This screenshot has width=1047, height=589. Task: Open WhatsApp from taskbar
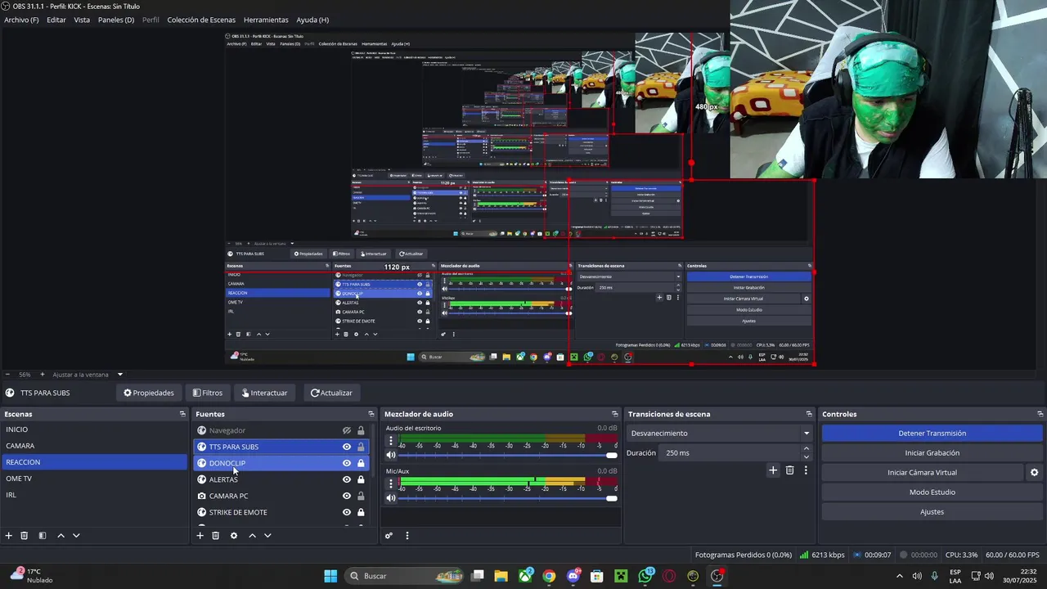tap(645, 576)
